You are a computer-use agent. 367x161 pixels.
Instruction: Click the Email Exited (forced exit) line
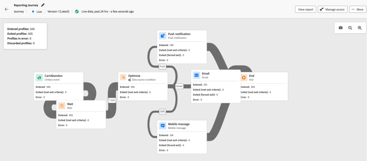(x=205, y=95)
